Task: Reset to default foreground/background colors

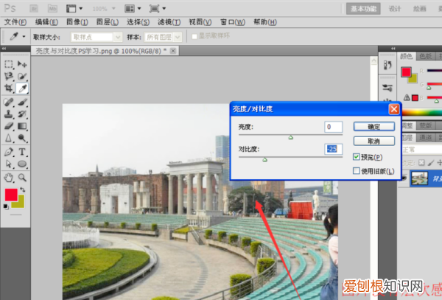Action: 6,206
